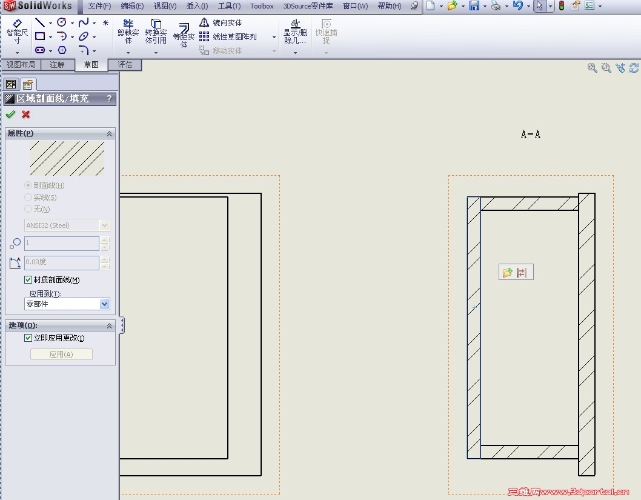Accept hatch settings with green checkmark

(x=10, y=115)
